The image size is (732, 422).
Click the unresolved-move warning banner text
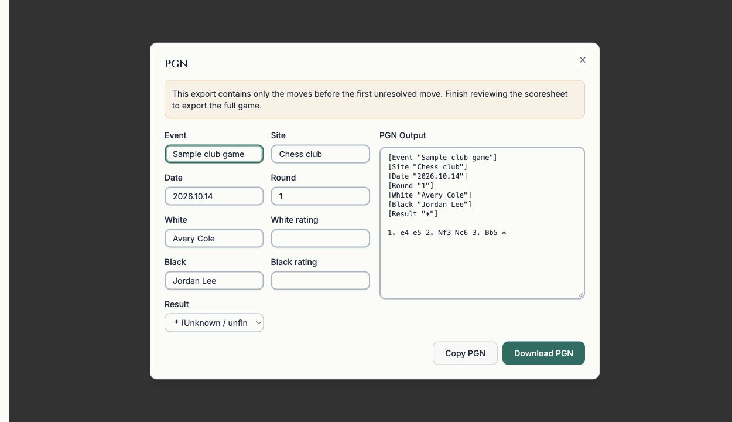coord(370,100)
